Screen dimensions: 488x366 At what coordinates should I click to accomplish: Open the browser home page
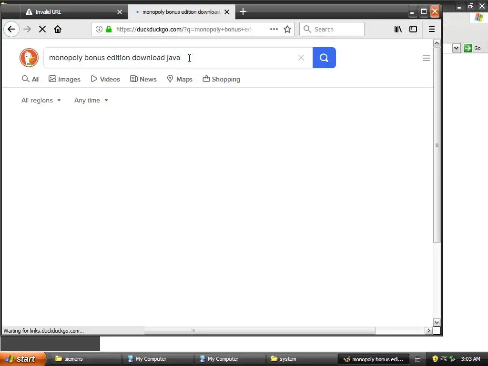click(58, 29)
